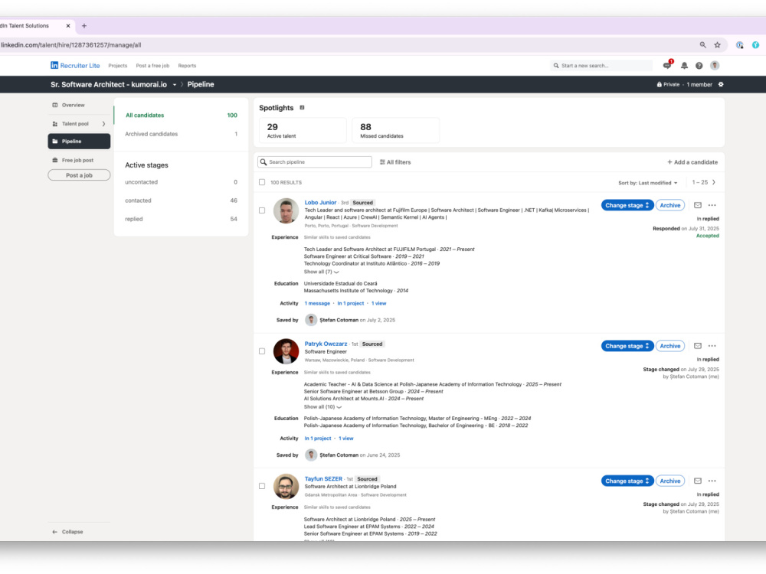Check the Tayfun SEZER candidate checkbox

point(262,487)
